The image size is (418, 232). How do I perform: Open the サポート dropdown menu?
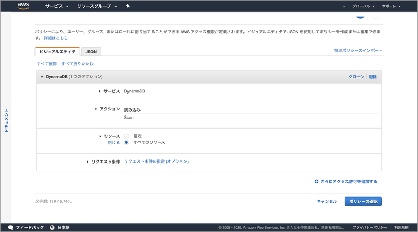tap(391, 6)
